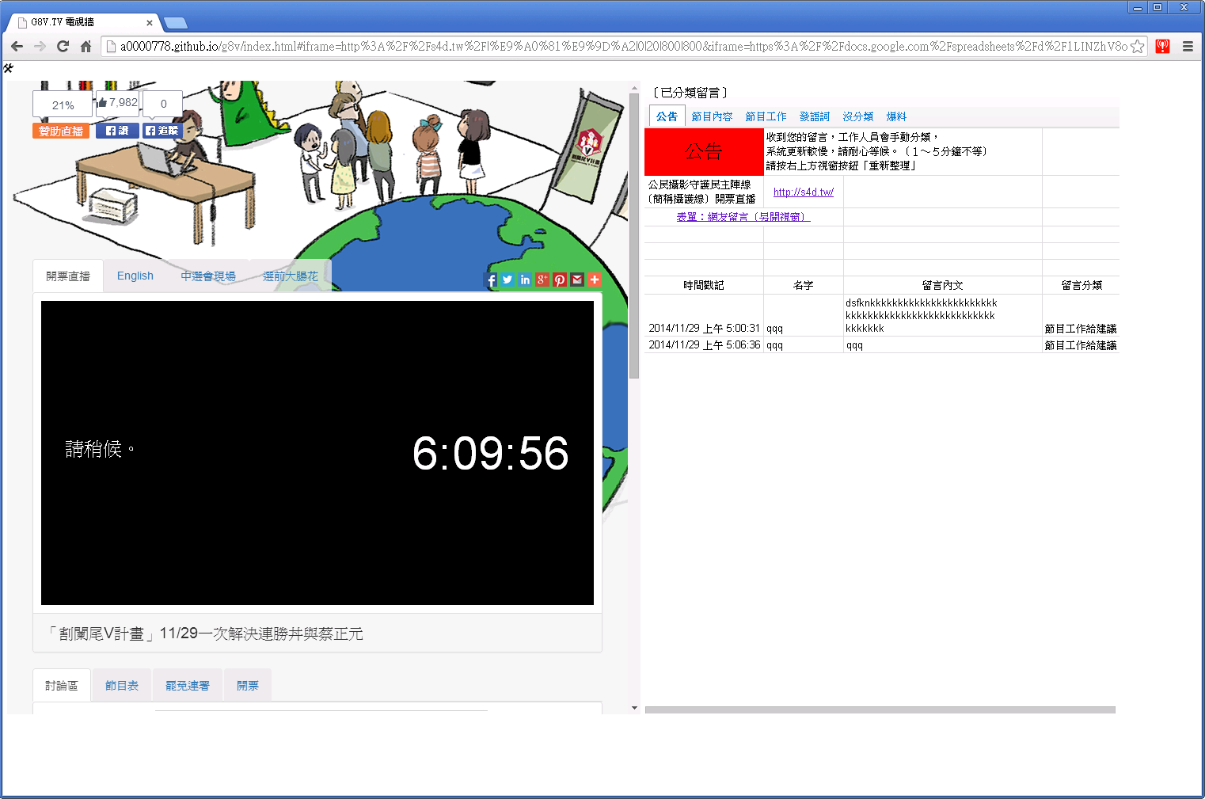This screenshot has width=1205, height=799.
Task: Share the page via the Facebook icon
Action: (x=491, y=280)
